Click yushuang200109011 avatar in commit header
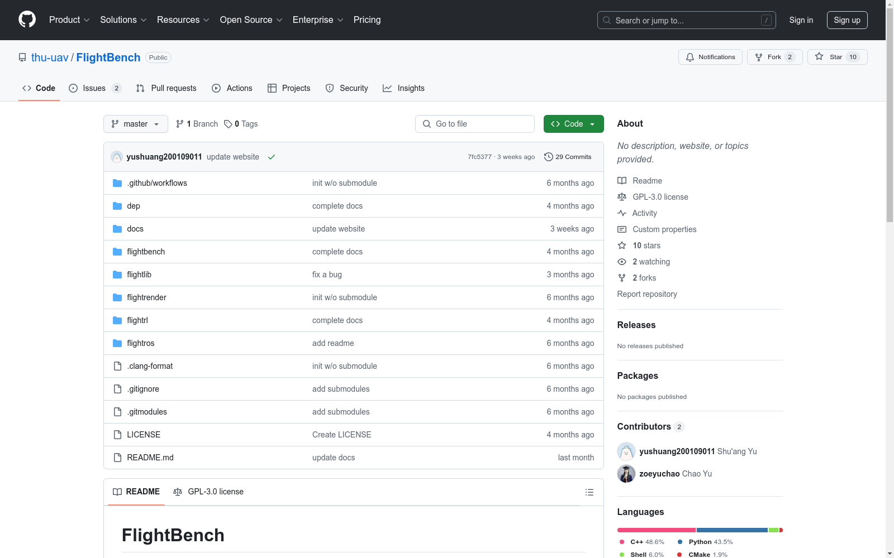The height and width of the screenshot is (558, 894). [x=117, y=157]
